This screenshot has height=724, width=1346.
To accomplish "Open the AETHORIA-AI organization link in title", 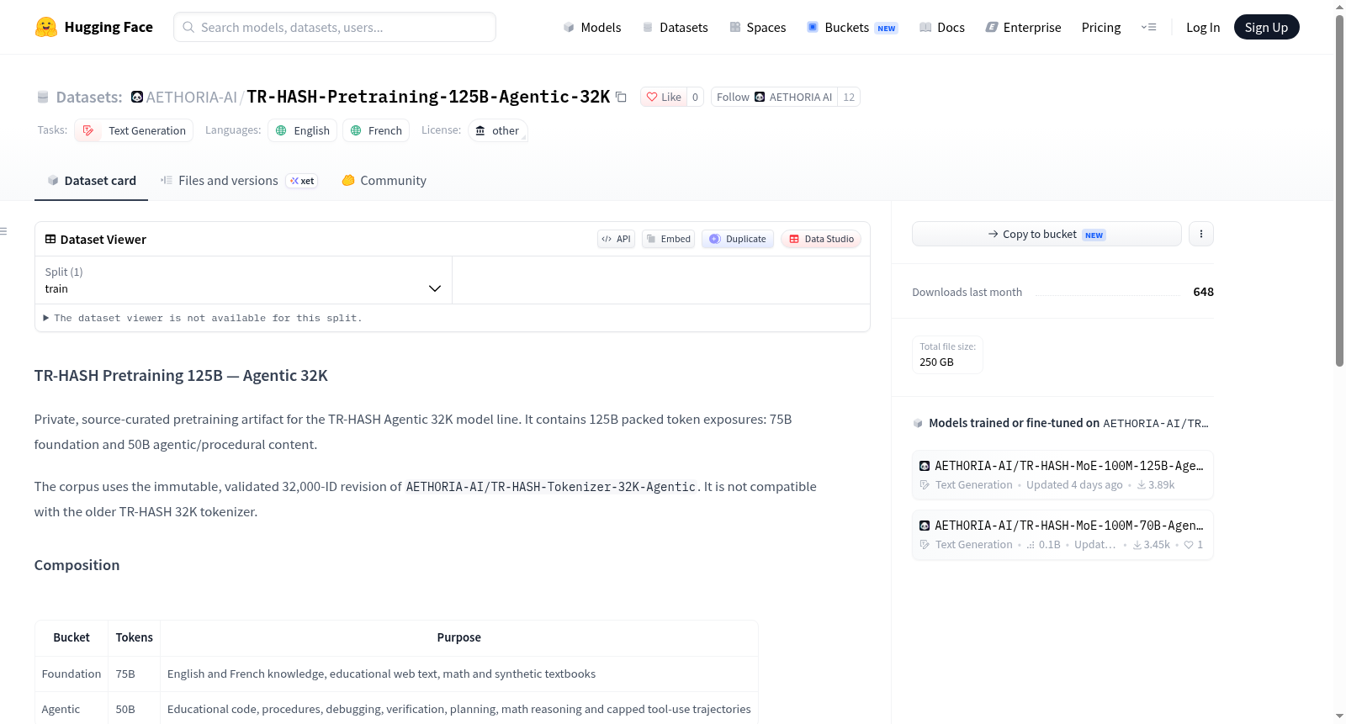I will click(x=192, y=97).
